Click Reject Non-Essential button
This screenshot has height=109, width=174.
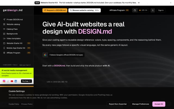(x=118, y=104)
